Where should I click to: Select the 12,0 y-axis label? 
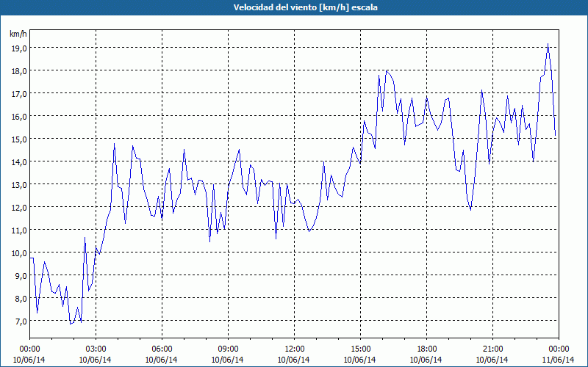(19, 208)
